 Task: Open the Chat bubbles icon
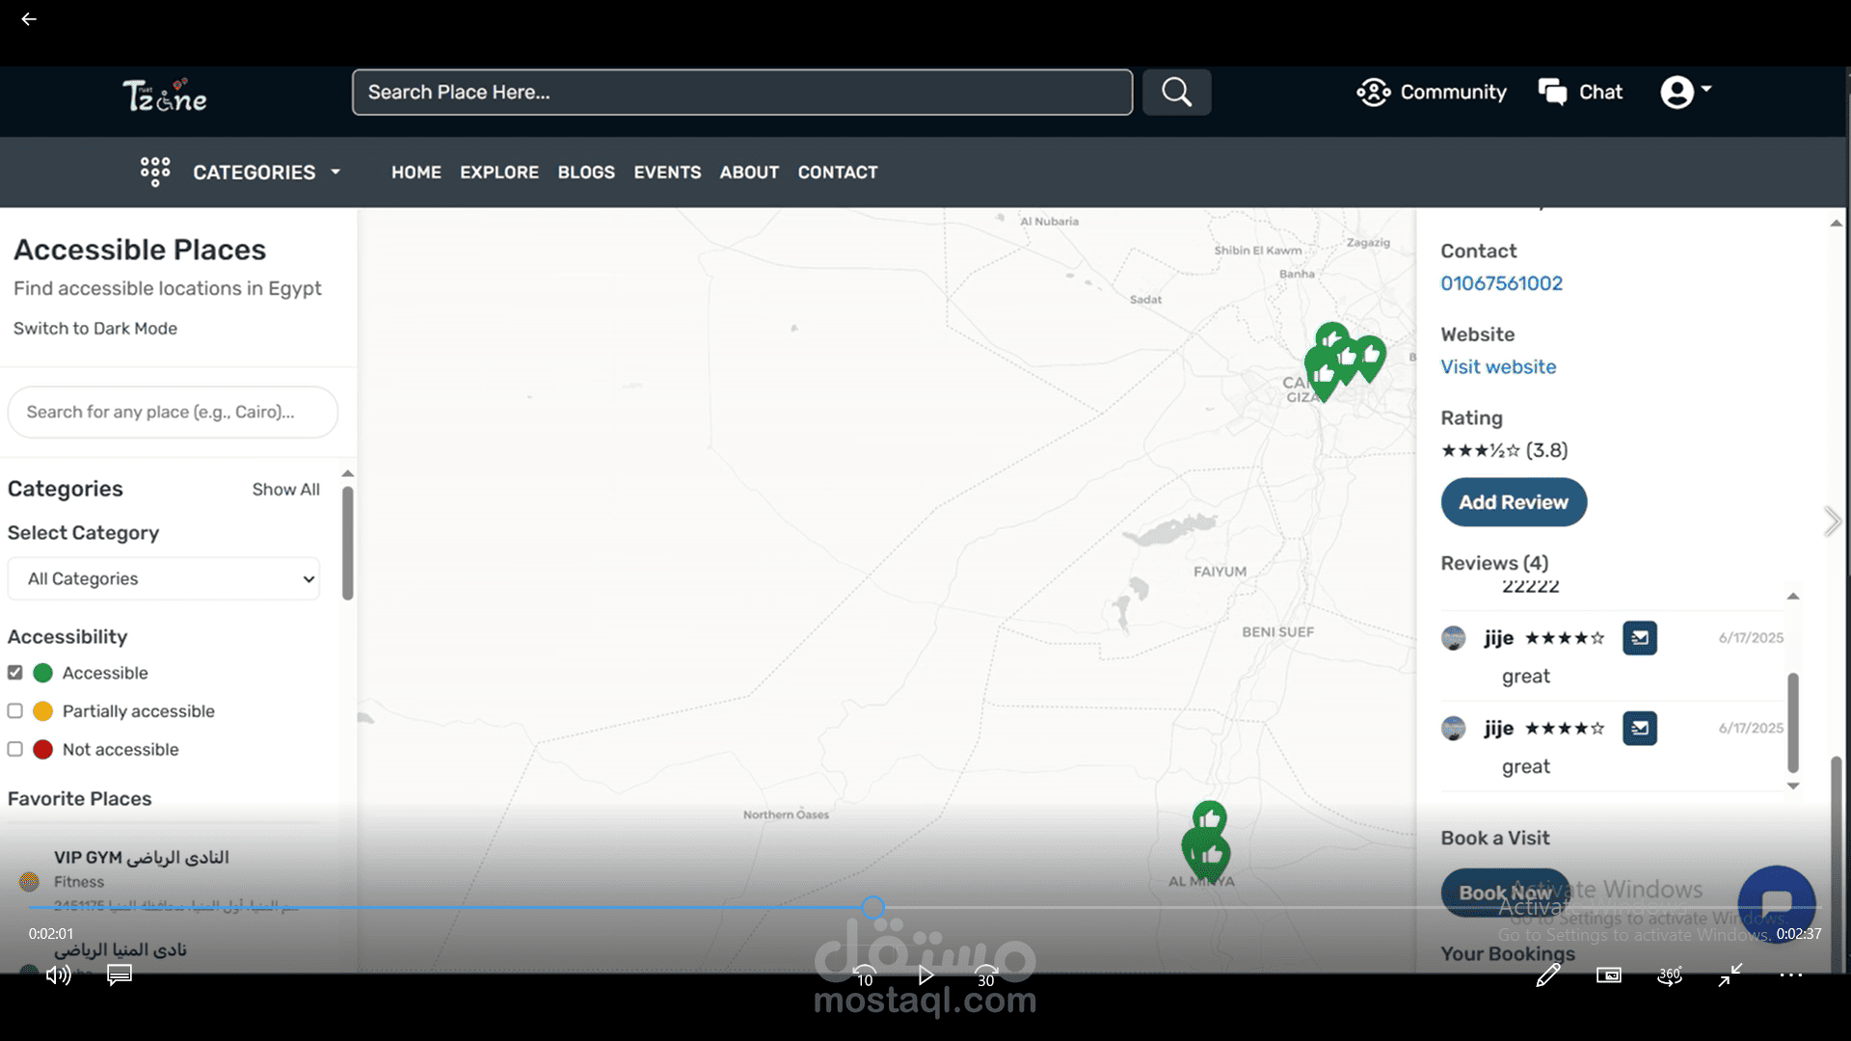[1552, 93]
